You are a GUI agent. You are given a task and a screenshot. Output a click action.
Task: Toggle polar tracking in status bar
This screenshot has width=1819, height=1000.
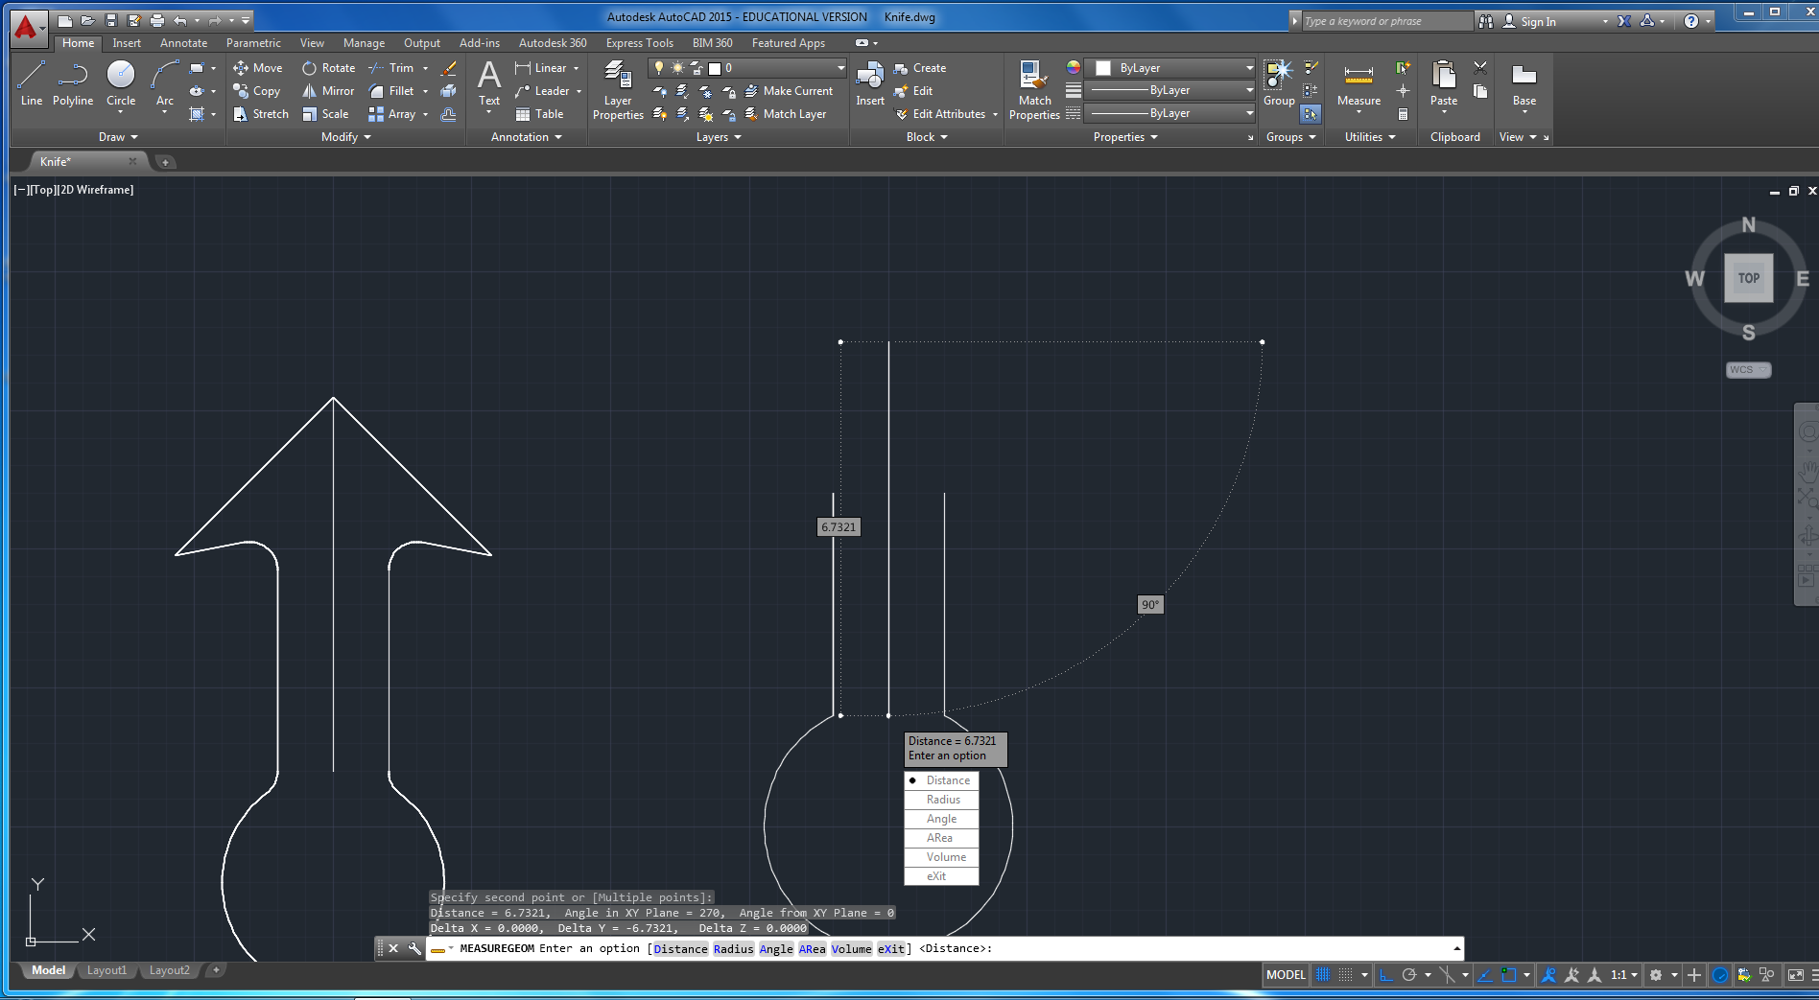point(1409,975)
